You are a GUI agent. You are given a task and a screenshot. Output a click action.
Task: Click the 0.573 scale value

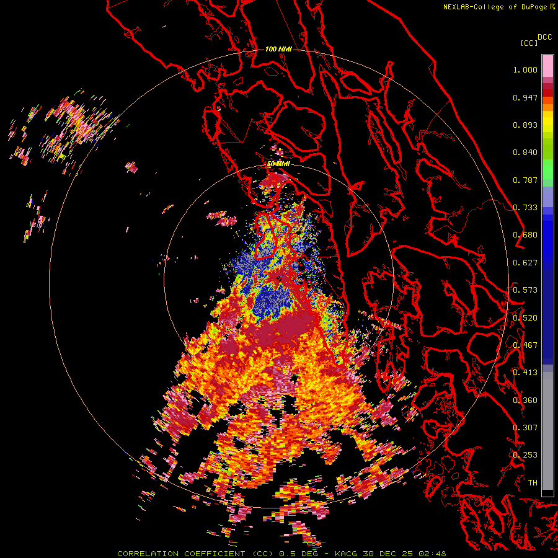(x=525, y=290)
